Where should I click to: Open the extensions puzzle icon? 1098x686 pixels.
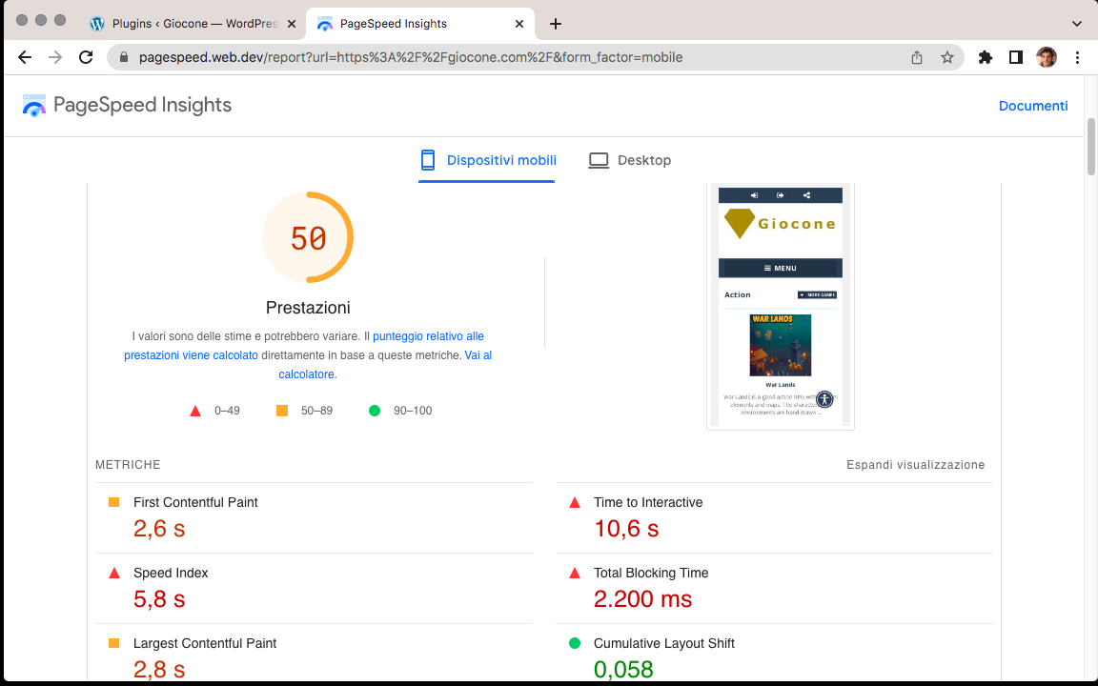tap(986, 57)
